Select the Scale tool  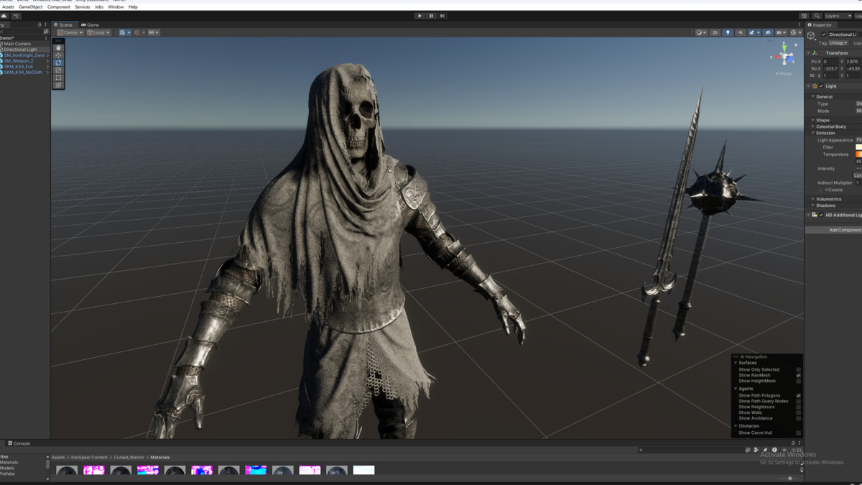(x=59, y=70)
